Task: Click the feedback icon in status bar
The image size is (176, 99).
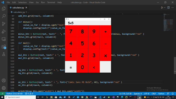Action: (168, 94)
